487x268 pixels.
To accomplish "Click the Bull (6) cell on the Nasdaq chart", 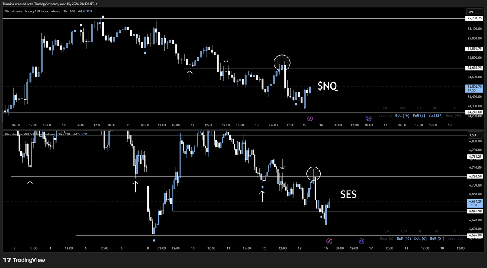I will tap(419, 115).
